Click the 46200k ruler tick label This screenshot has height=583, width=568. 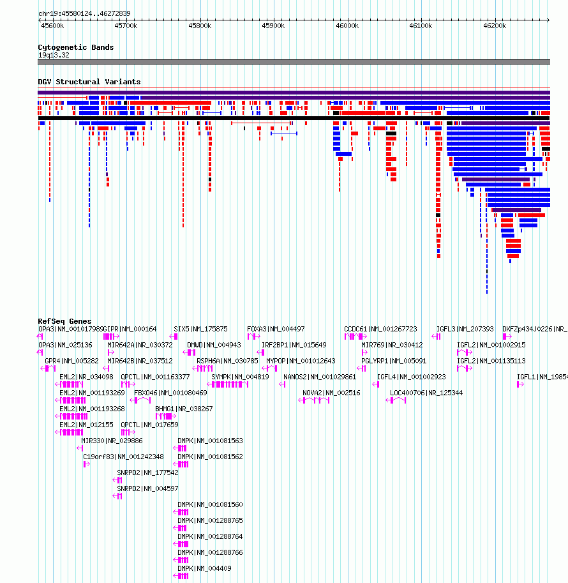pyautogui.click(x=495, y=26)
